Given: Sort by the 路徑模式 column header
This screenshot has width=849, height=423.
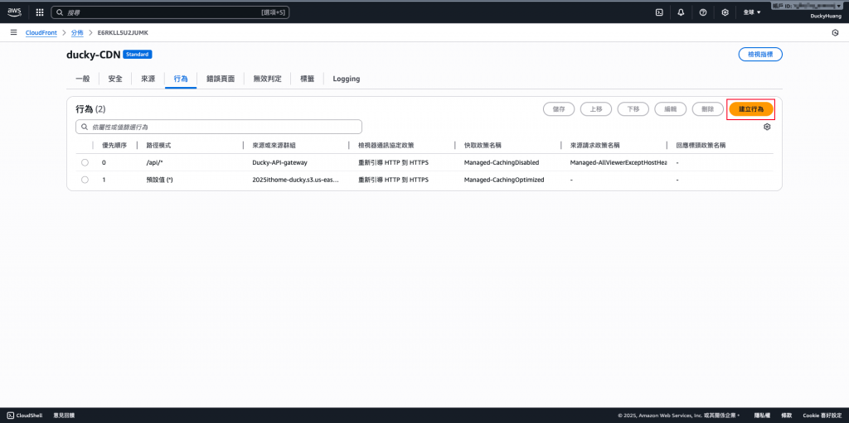Looking at the screenshot, I should coord(159,145).
